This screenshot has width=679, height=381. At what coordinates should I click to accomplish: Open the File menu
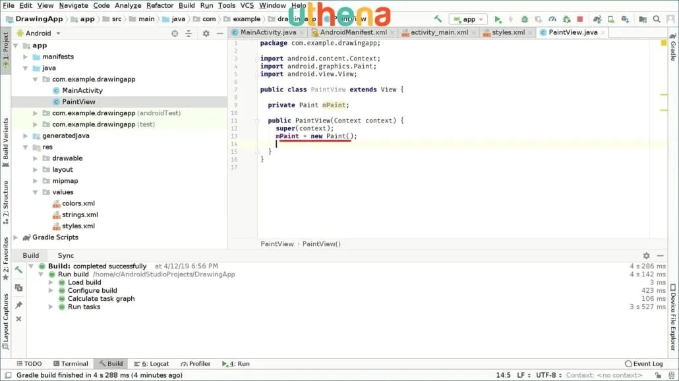8,6
